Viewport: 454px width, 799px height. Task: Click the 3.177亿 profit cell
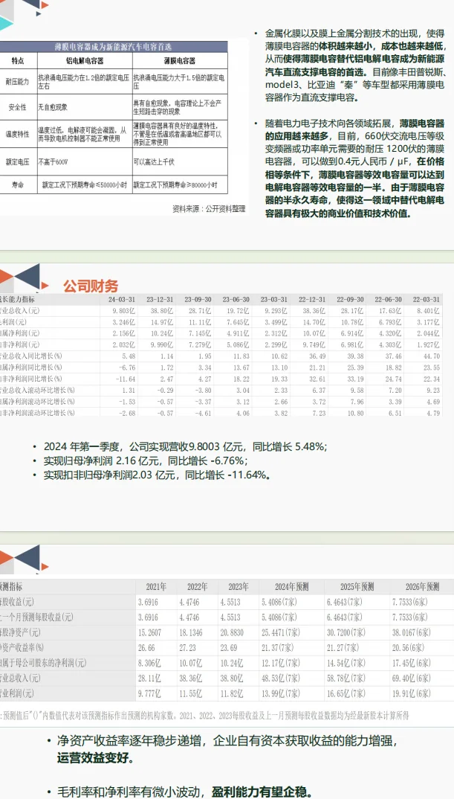(429, 322)
